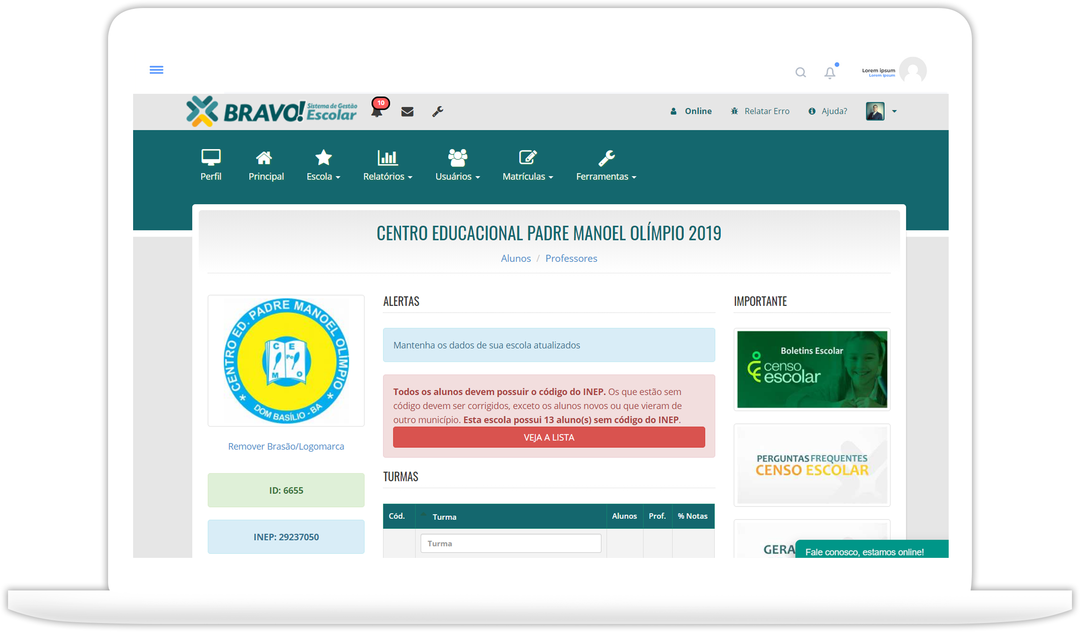1080x632 pixels.
Task: Open the outline bell notifications icon
Action: 830,72
